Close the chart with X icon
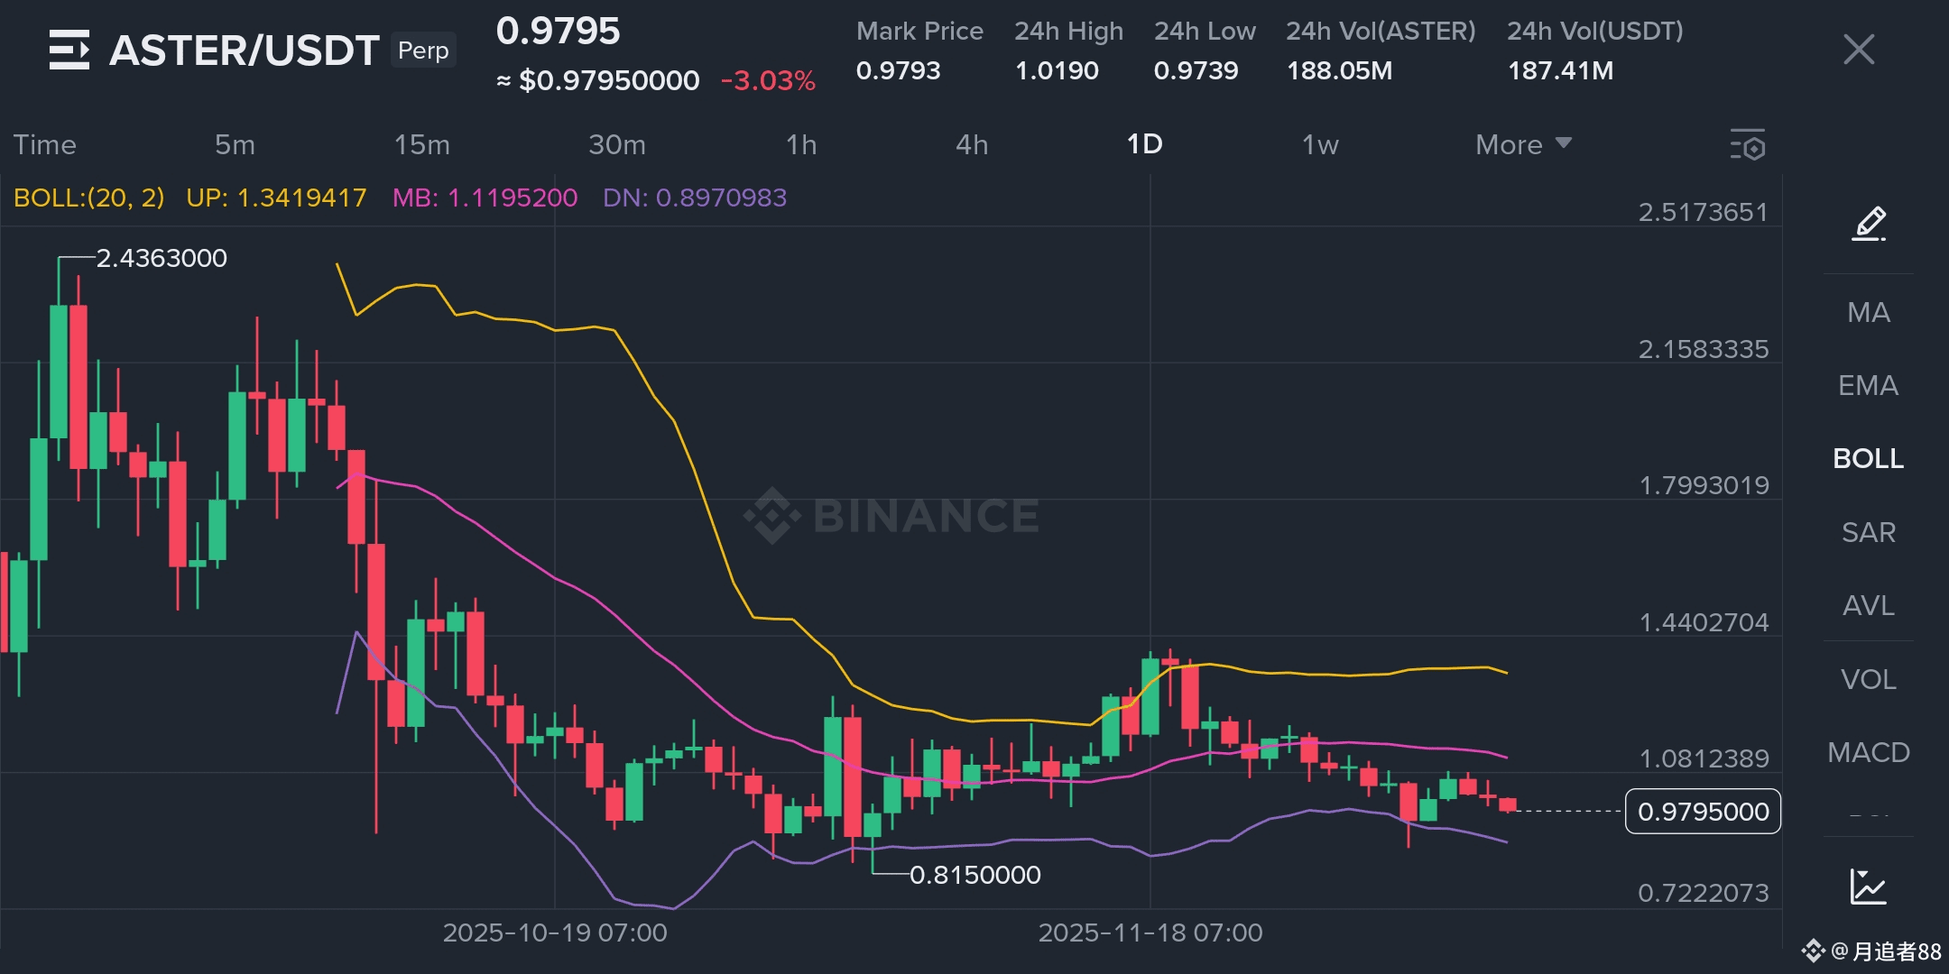The width and height of the screenshot is (1949, 974). 1859,50
